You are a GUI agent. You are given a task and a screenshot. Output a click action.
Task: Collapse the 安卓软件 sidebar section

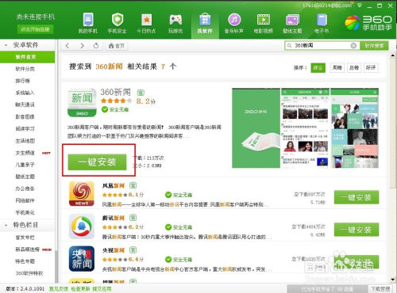click(x=6, y=45)
